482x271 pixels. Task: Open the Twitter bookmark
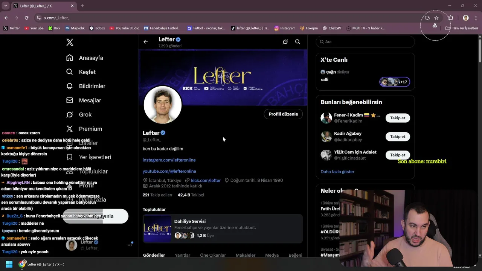(x=12, y=28)
